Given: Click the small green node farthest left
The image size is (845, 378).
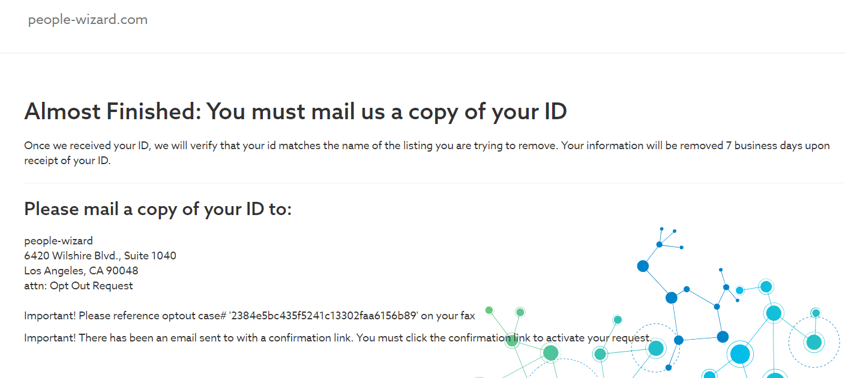Looking at the screenshot, I should pos(489,310).
